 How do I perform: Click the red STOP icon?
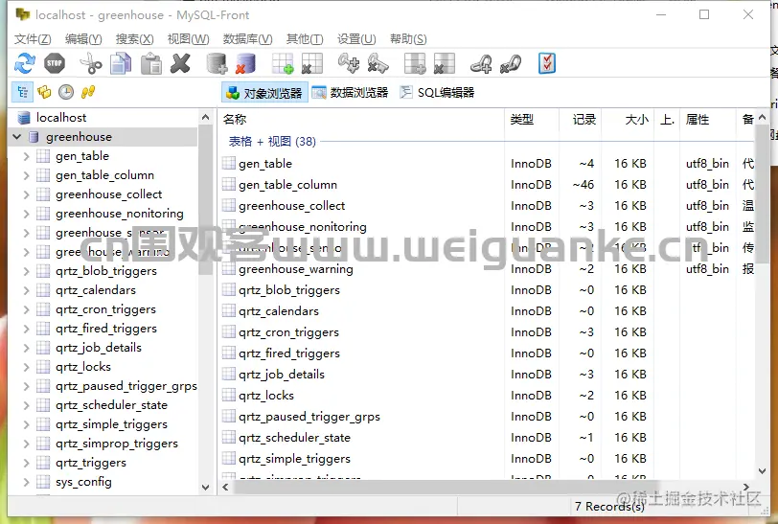54,63
